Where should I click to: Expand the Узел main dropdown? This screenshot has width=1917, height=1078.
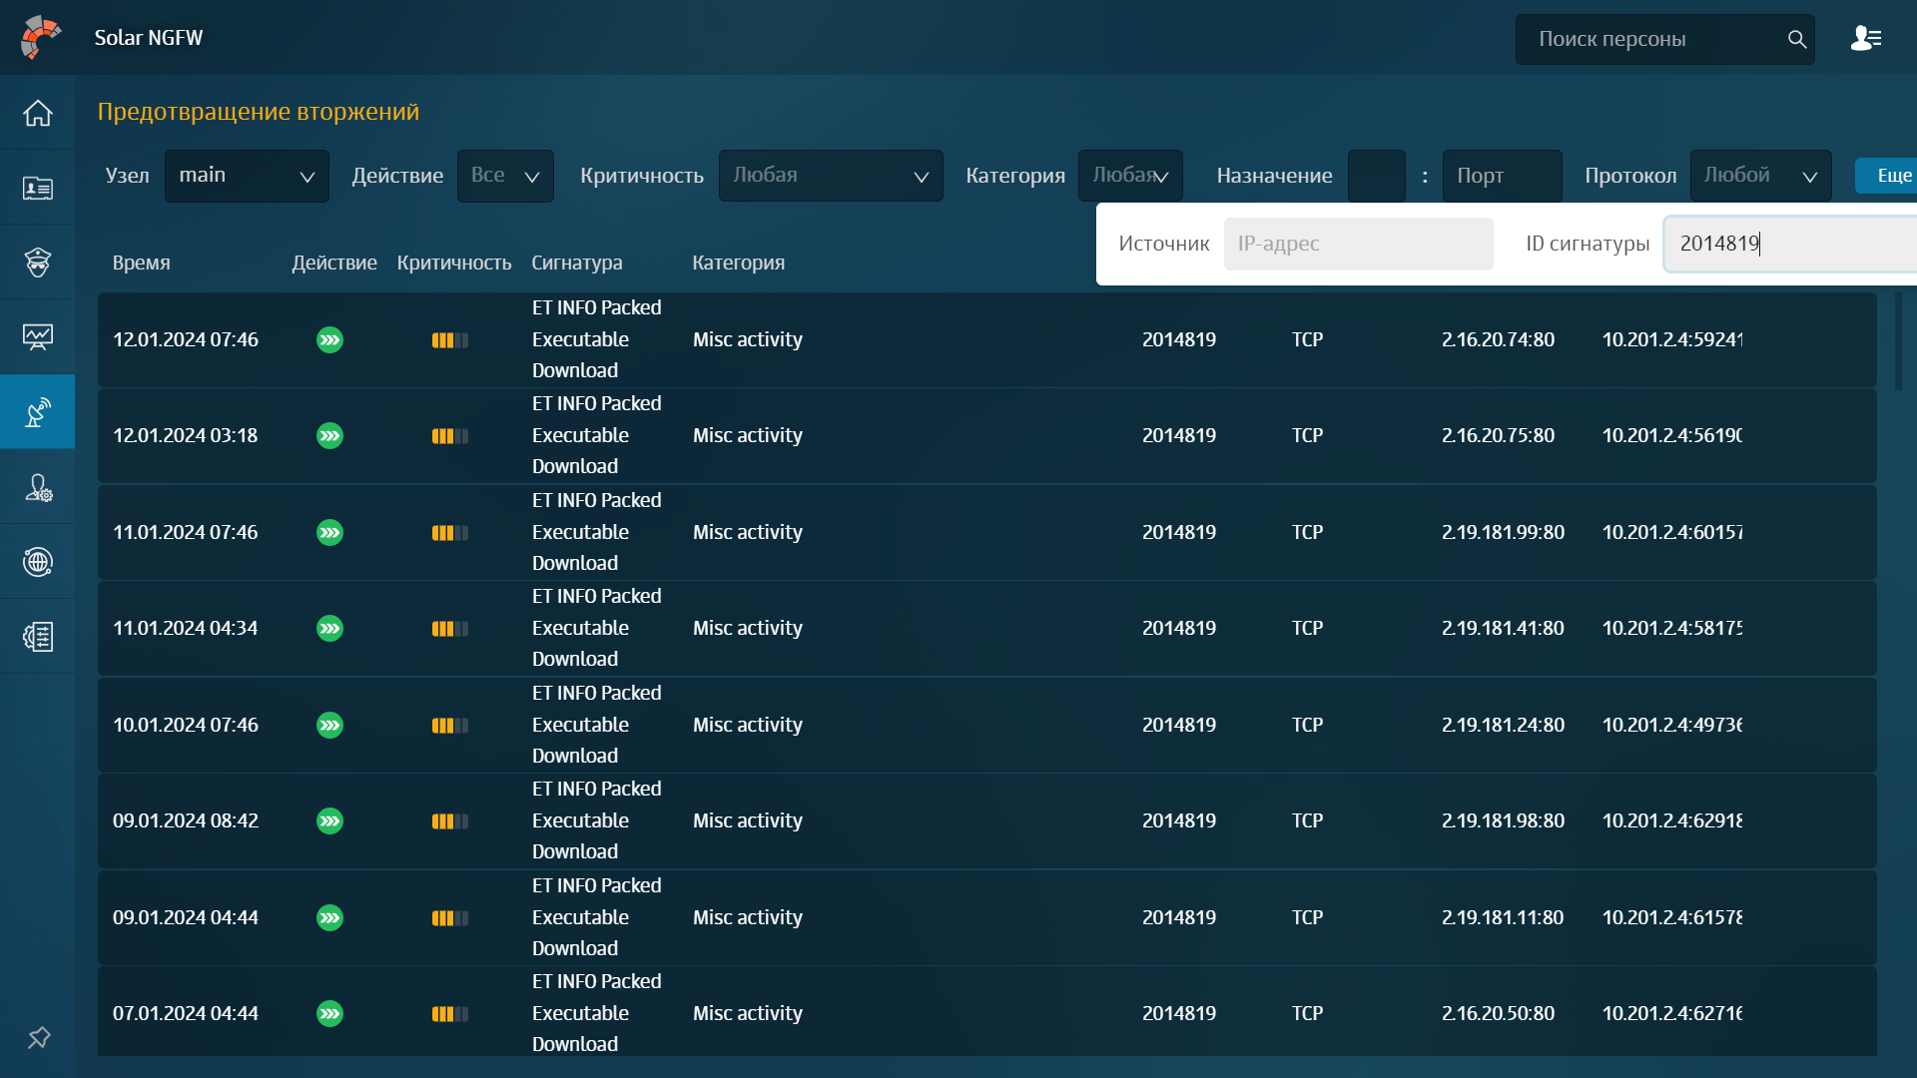247,176
